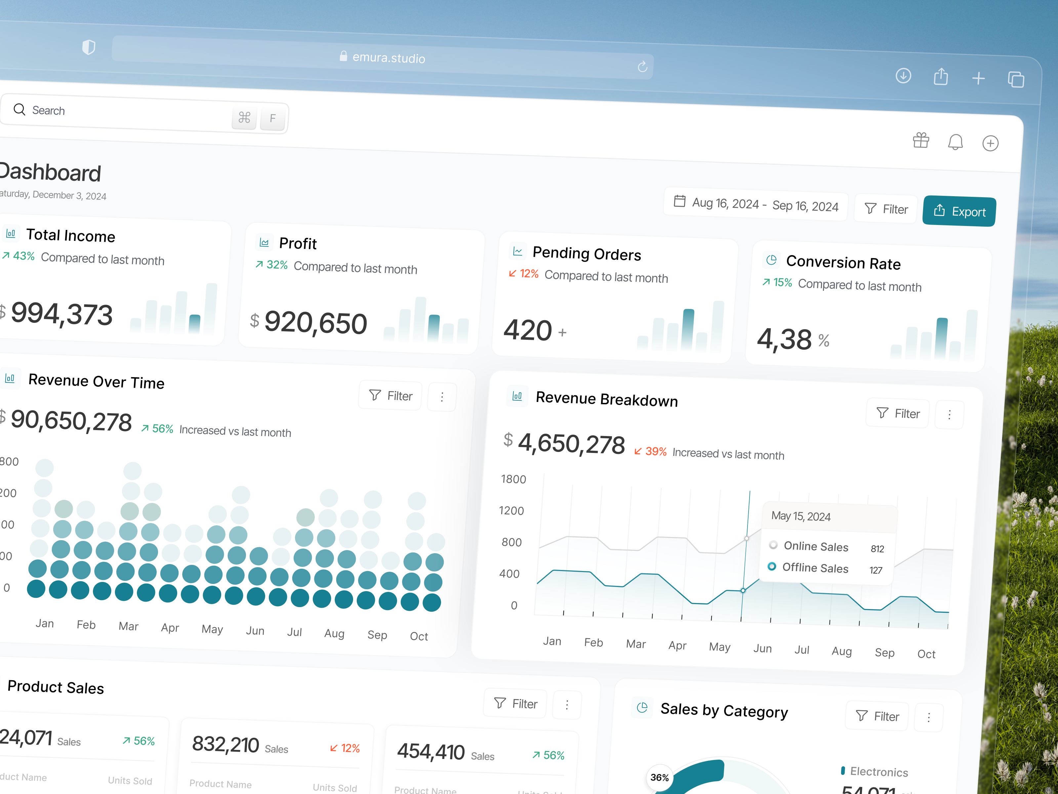Open Revenue Breakdown overflow menu
Viewport: 1058px width, 794px height.
coord(949,415)
